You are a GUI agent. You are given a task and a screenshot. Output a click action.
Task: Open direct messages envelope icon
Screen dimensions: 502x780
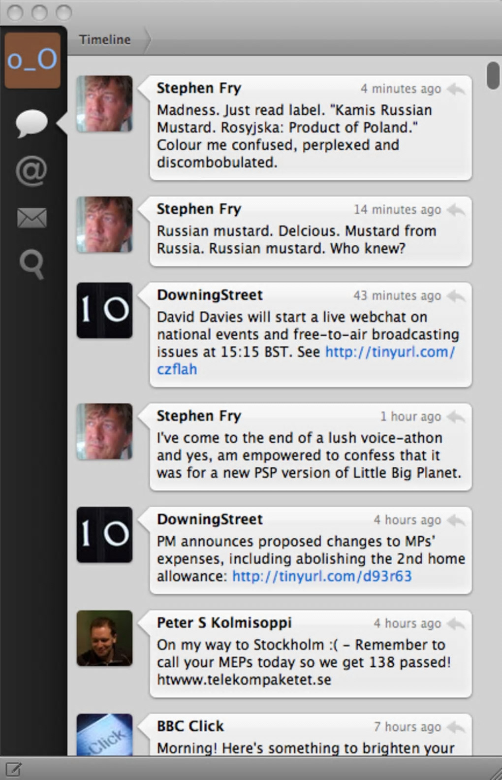31,218
